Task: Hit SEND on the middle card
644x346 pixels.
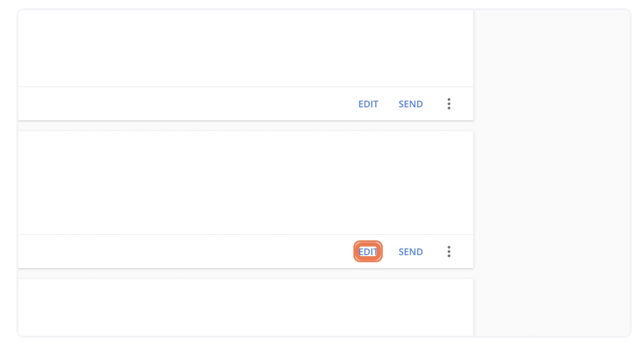Action: [x=410, y=252]
